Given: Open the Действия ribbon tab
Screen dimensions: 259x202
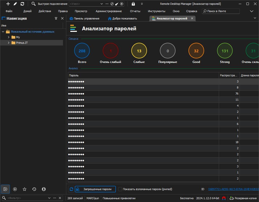Looking at the screenshot, I should coord(45,11).
